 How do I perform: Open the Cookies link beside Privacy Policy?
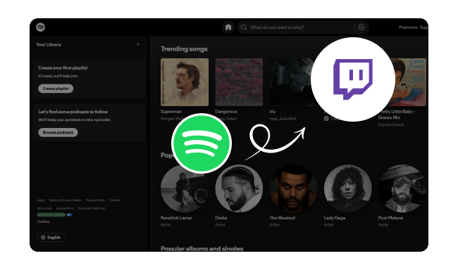pos(114,200)
